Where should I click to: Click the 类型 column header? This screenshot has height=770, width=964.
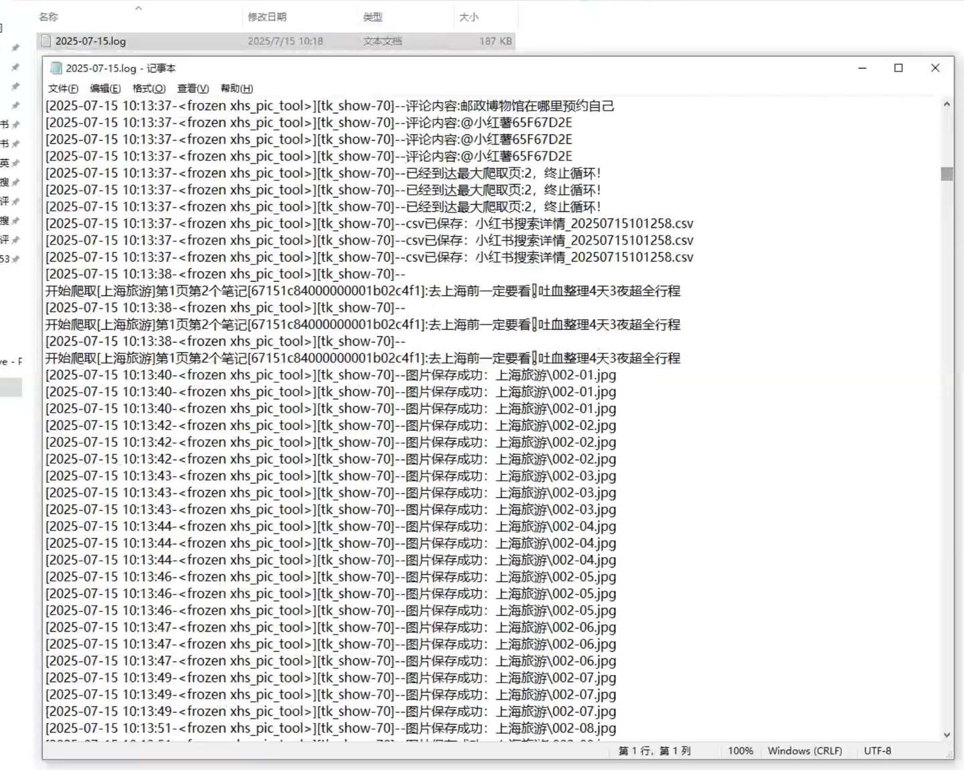[x=372, y=17]
